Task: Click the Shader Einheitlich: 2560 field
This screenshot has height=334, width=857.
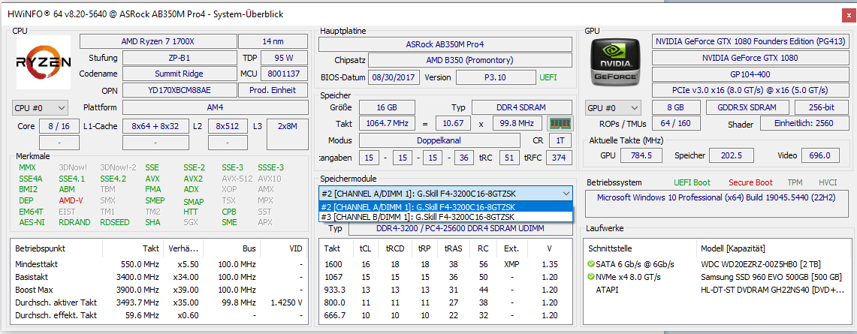Action: pyautogui.click(x=804, y=123)
